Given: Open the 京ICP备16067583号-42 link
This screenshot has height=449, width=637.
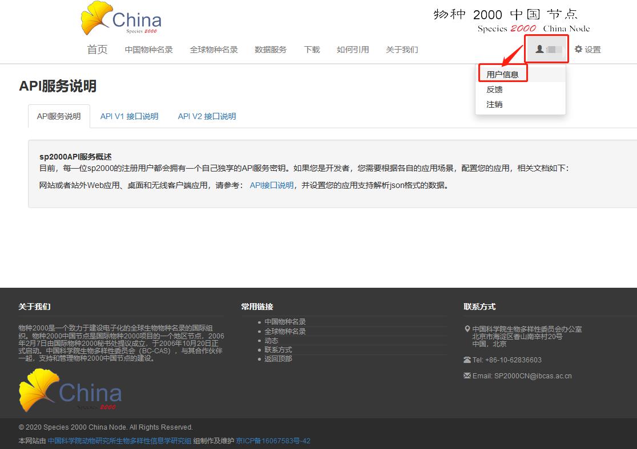Looking at the screenshot, I should [273, 440].
